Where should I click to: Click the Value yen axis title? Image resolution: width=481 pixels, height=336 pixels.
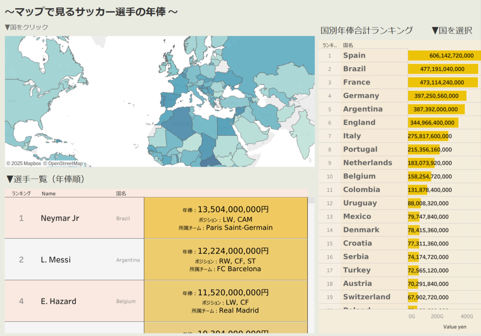click(x=454, y=327)
